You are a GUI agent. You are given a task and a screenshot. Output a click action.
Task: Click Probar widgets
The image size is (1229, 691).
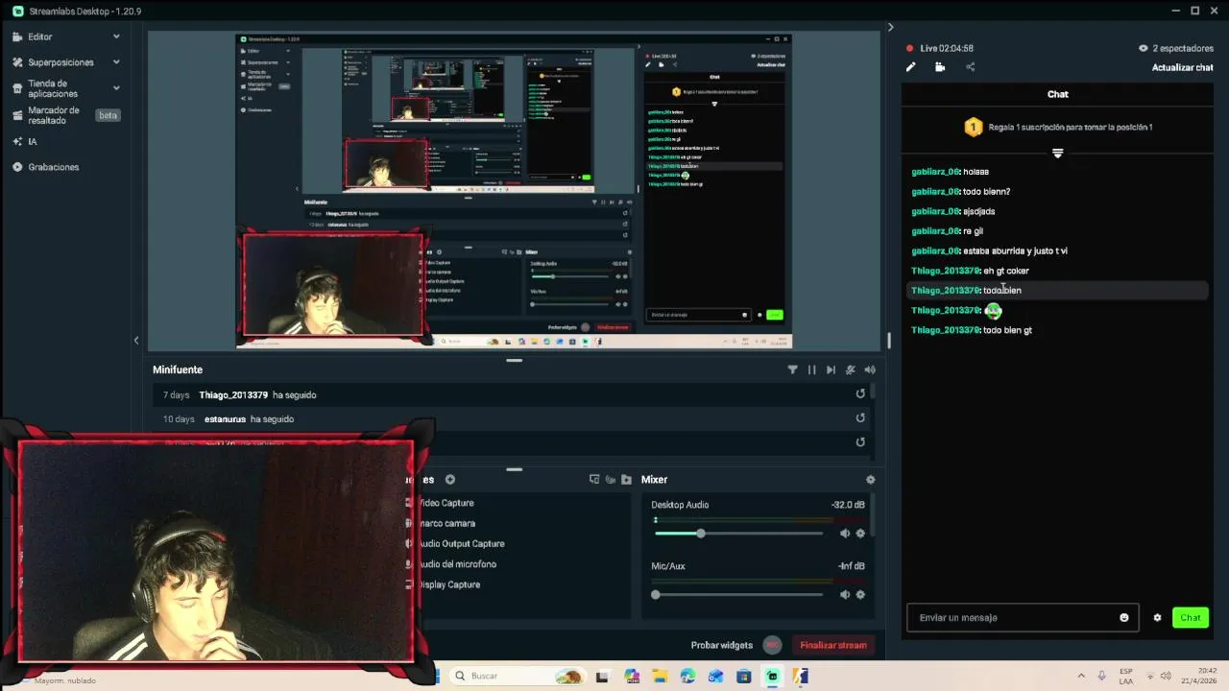point(722,645)
